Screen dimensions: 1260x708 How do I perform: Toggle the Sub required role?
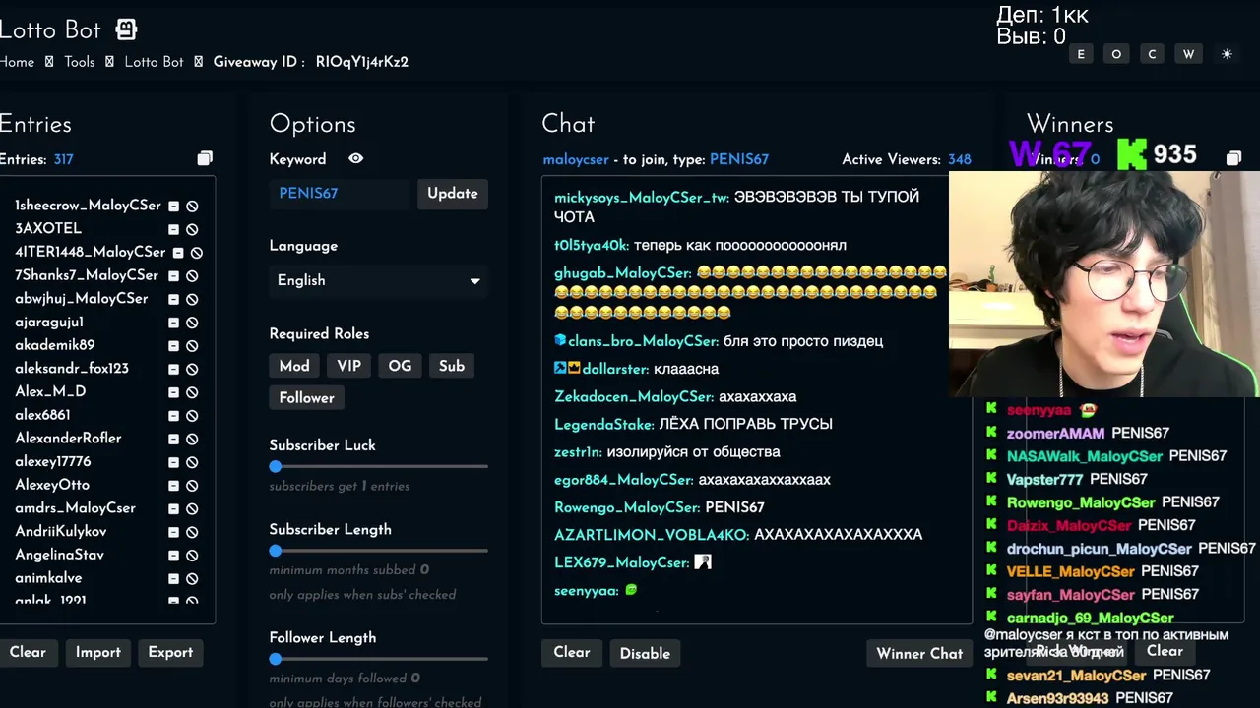pyautogui.click(x=452, y=366)
